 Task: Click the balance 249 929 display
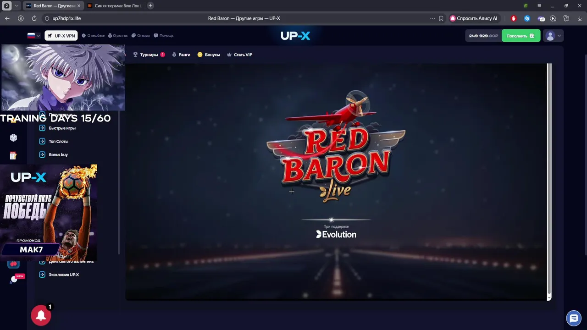coord(483,36)
